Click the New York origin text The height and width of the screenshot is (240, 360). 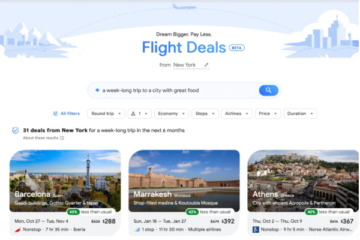(x=184, y=65)
